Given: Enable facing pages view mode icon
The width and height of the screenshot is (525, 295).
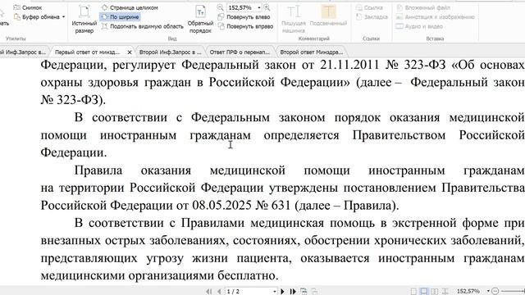Looking at the screenshot, I should pyautogui.click(x=435, y=292).
